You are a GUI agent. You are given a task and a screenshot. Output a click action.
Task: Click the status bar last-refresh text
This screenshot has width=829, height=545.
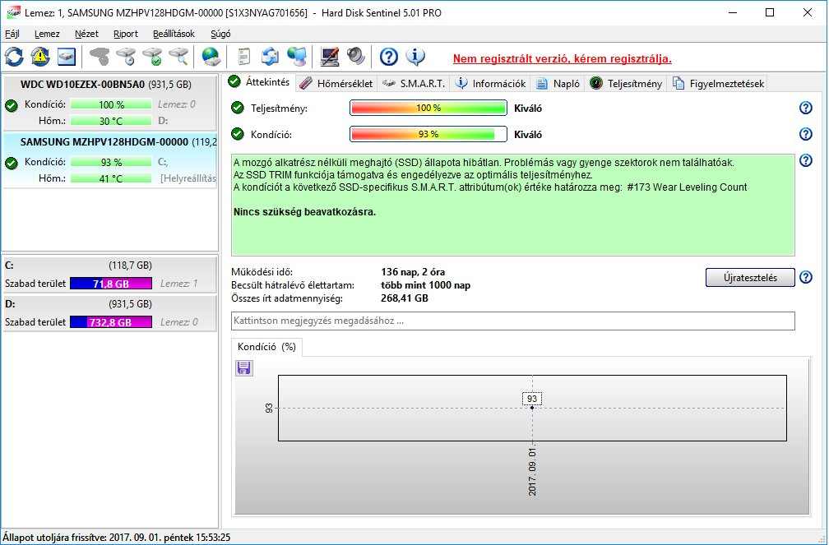click(x=116, y=538)
